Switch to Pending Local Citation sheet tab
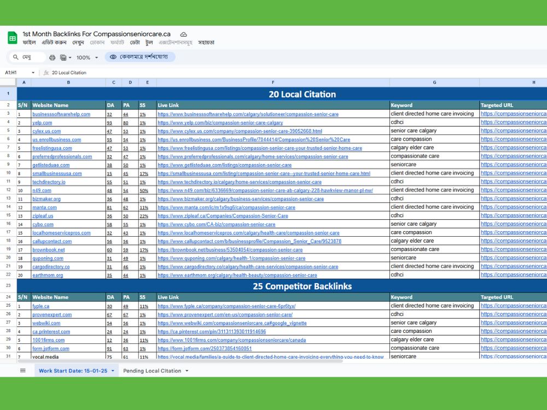 click(152, 371)
